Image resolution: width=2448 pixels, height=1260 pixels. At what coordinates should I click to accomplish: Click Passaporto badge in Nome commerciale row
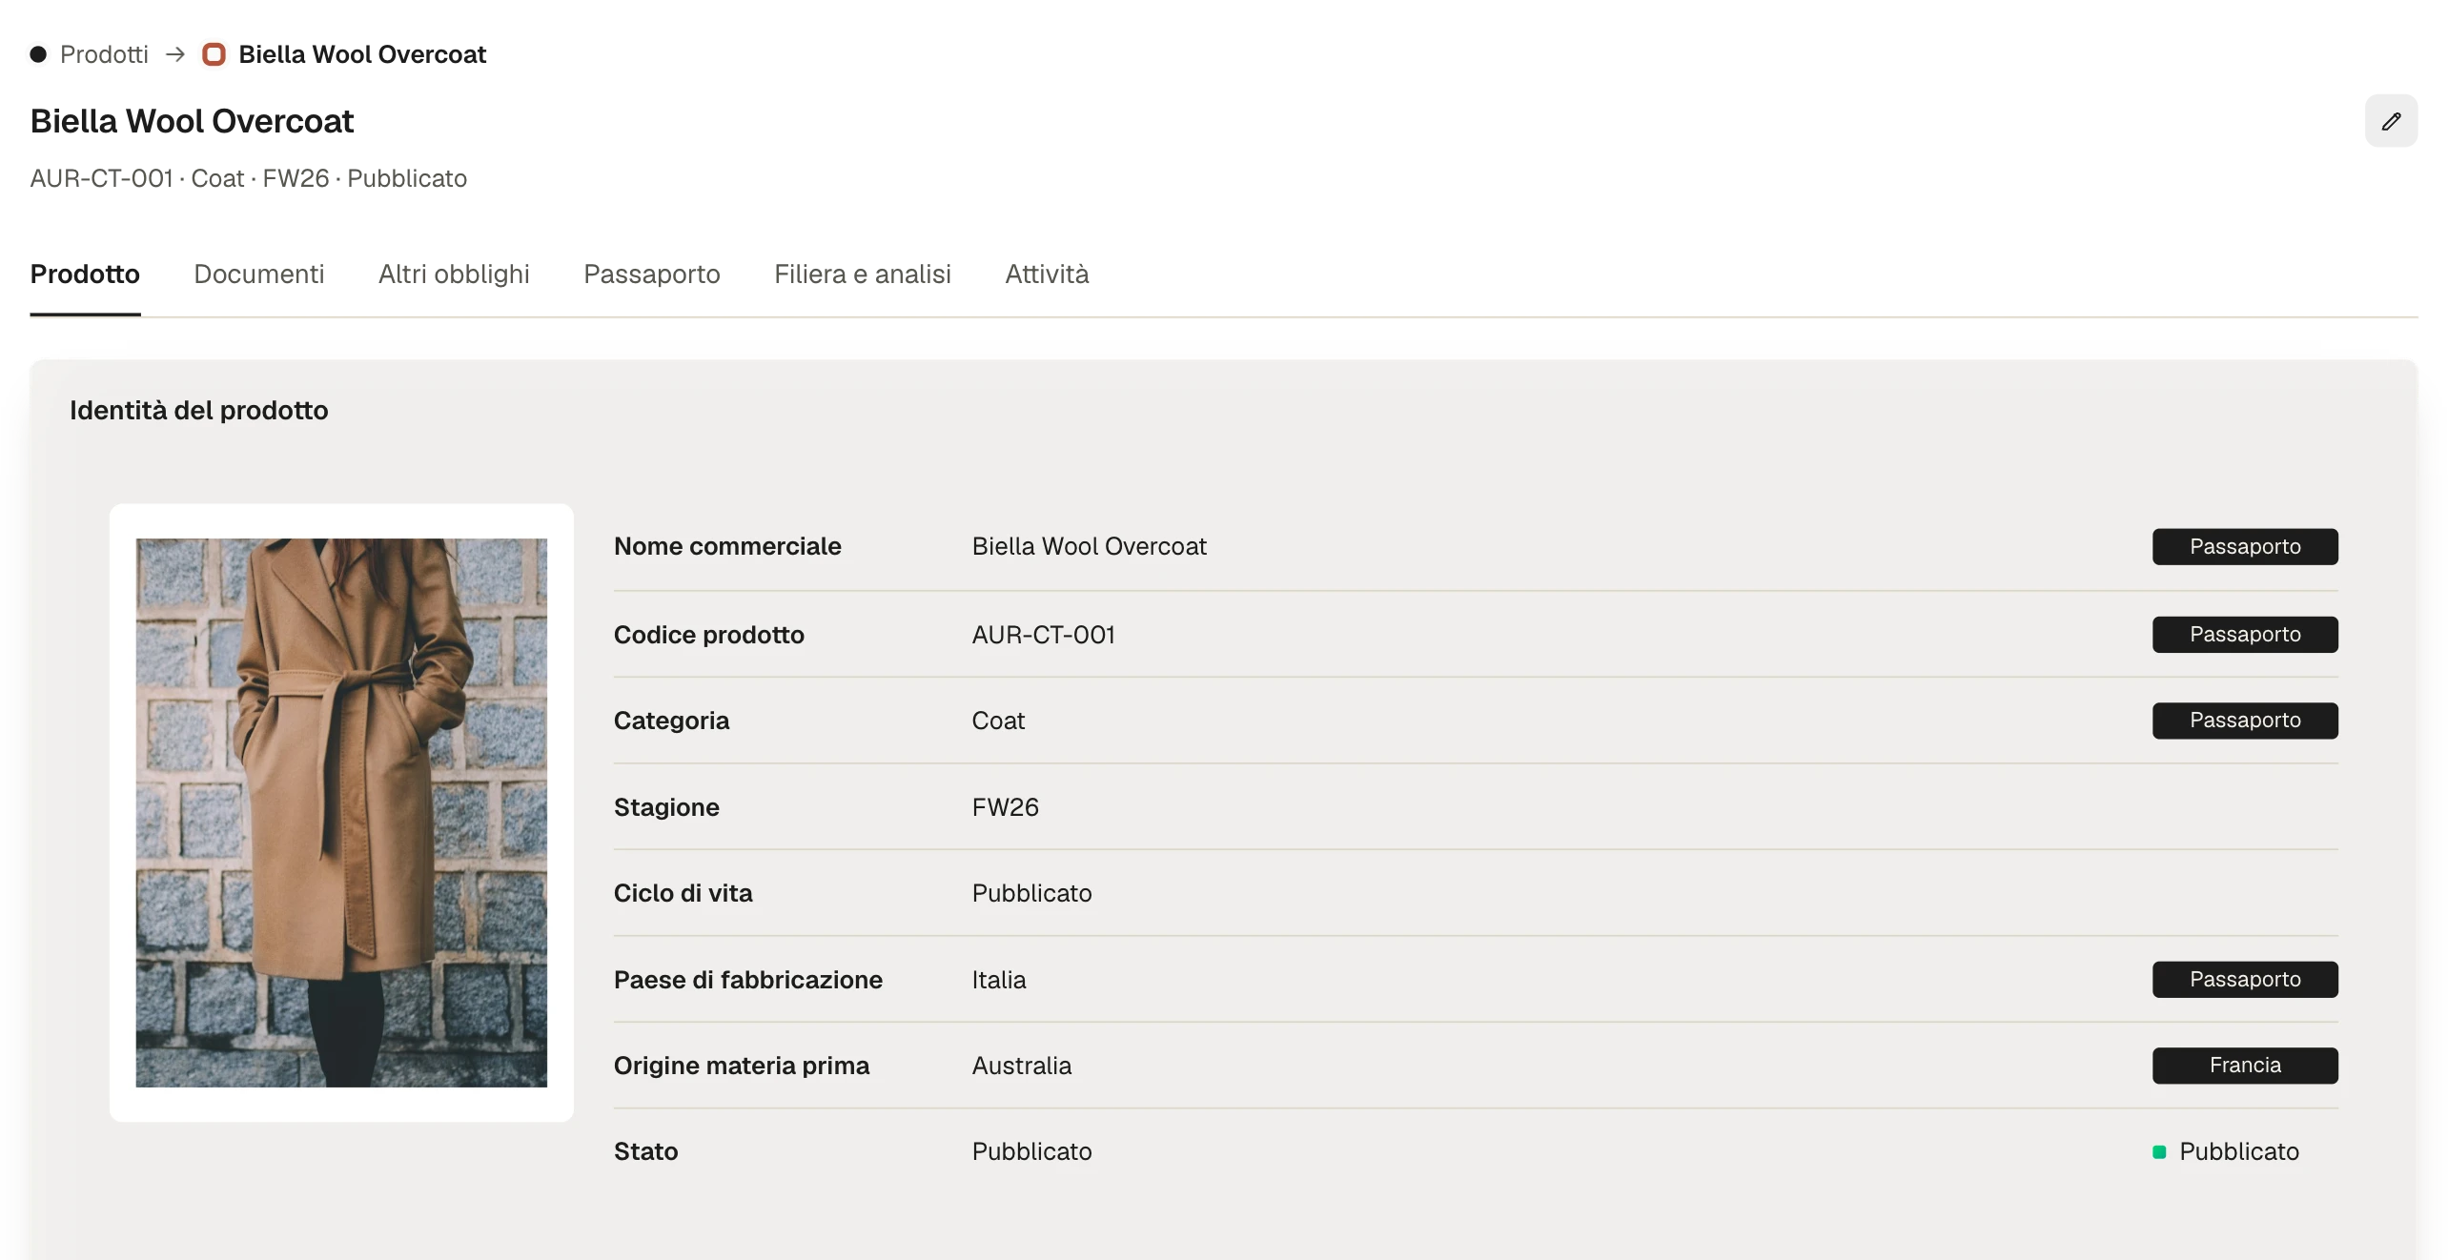pos(2245,547)
